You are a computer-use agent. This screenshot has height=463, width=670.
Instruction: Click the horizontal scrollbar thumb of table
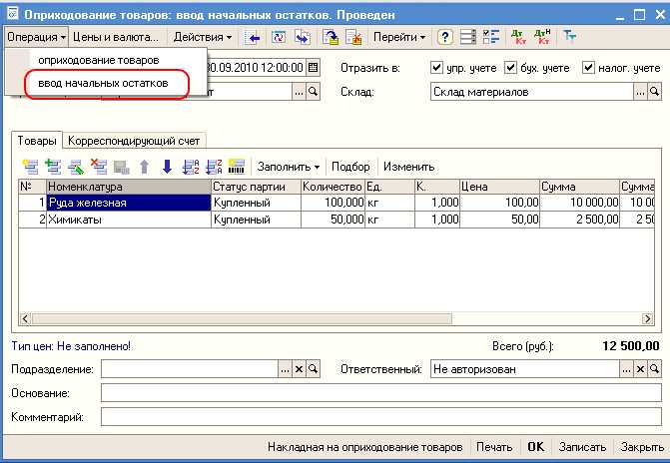click(242, 318)
